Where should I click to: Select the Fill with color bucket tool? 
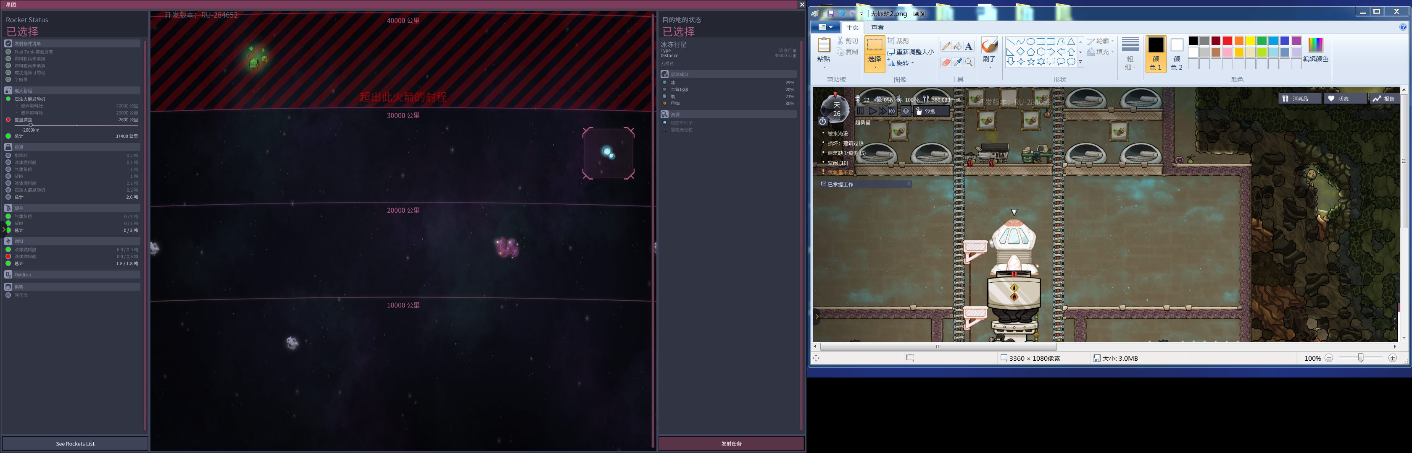pos(957,47)
